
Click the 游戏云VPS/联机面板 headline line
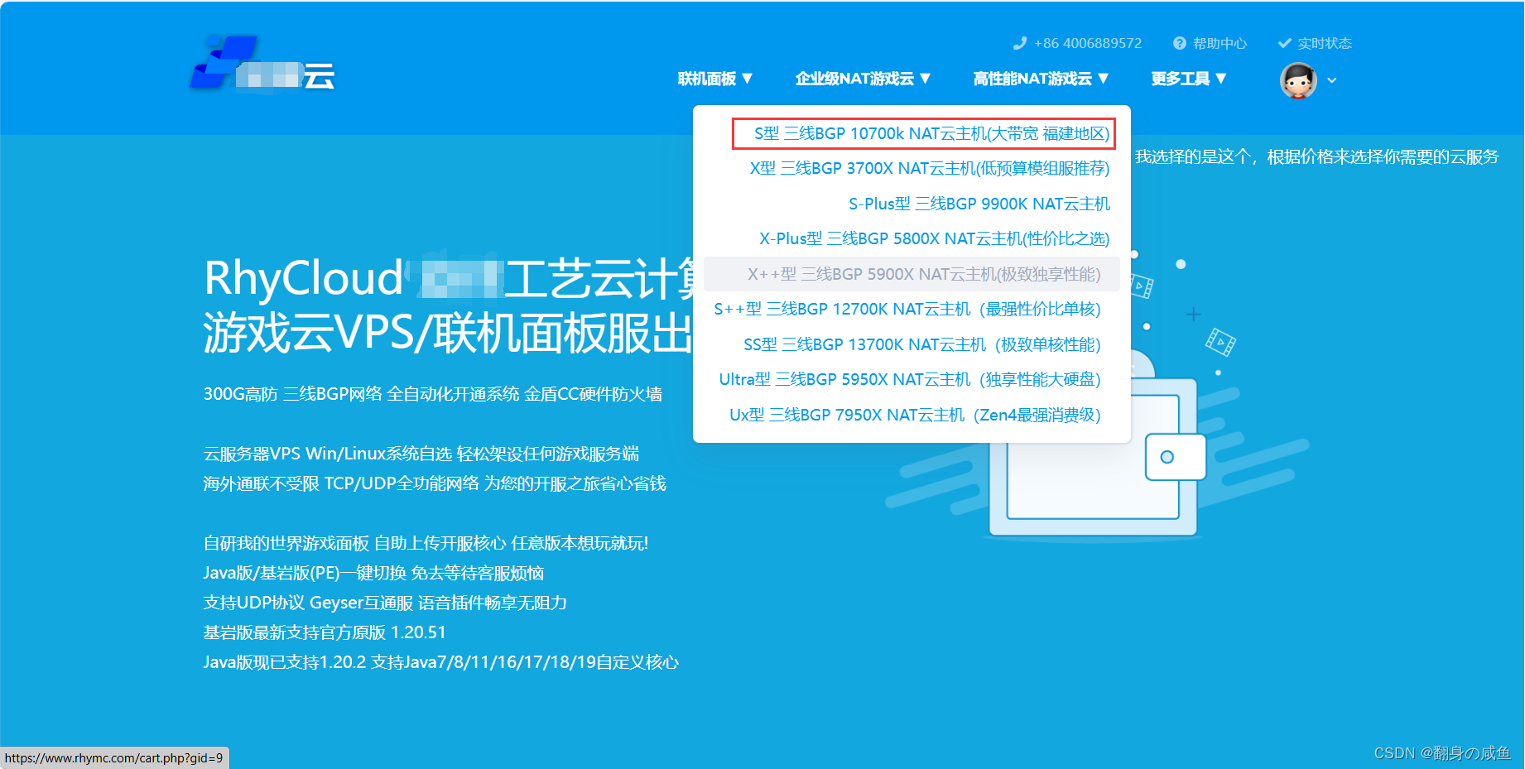448,333
